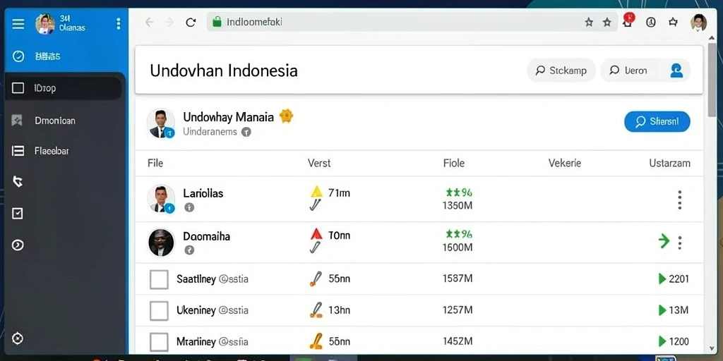723x361 pixels.
Task: Click the 1257M value in Ukeniney row
Action: pos(458,310)
